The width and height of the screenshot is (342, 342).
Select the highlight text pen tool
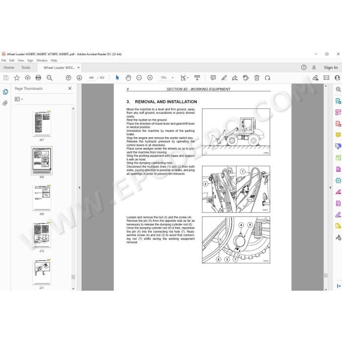[224, 78]
